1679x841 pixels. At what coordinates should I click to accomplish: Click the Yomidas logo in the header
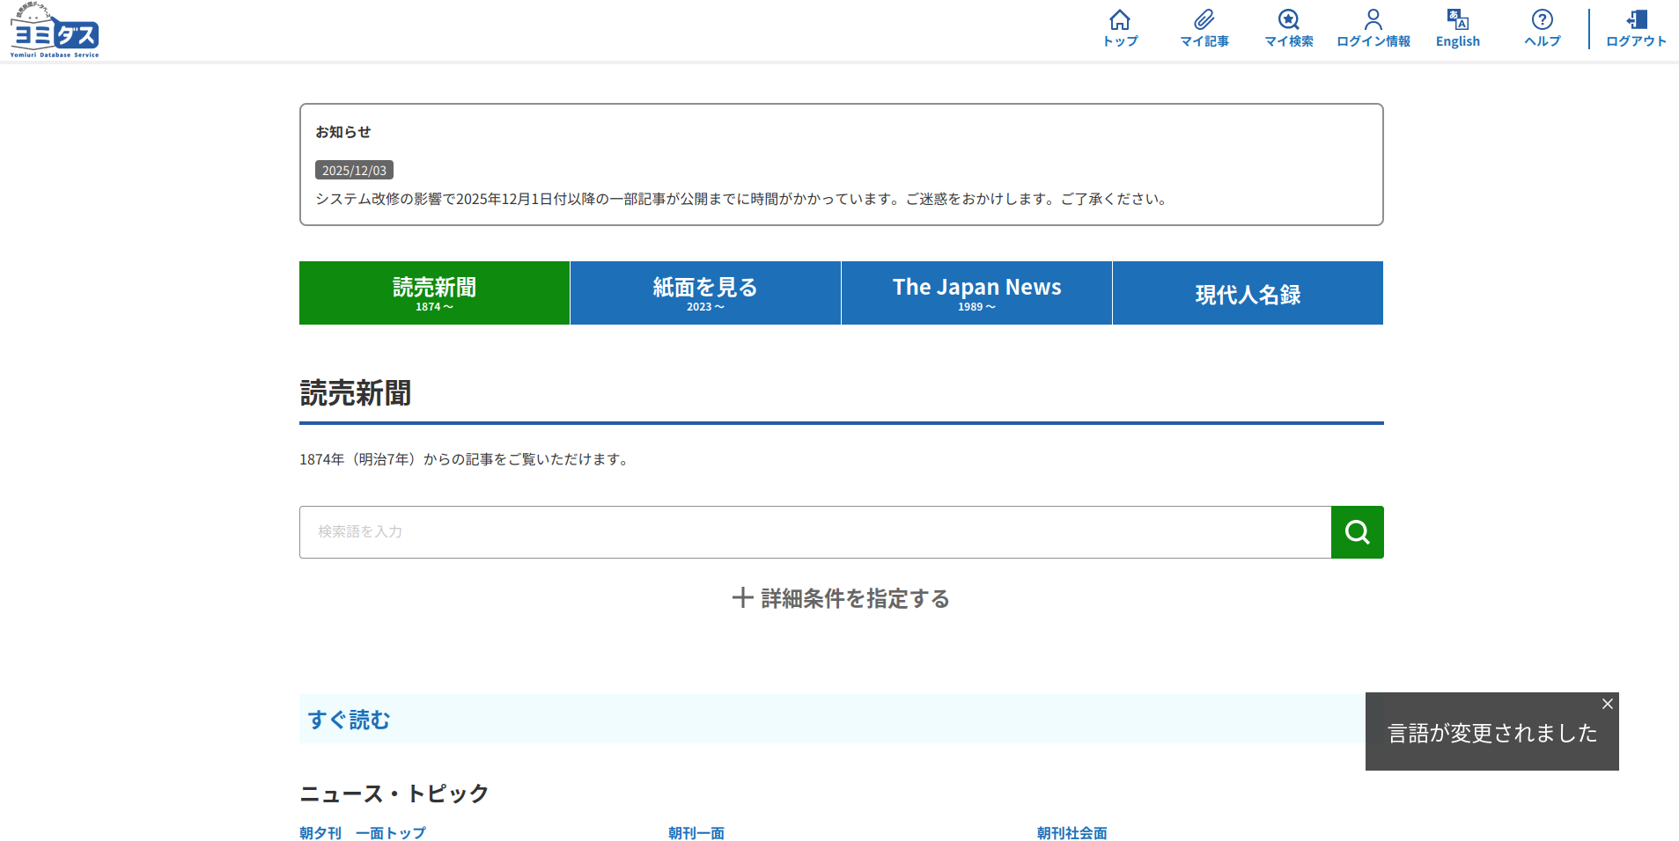pyautogui.click(x=55, y=31)
